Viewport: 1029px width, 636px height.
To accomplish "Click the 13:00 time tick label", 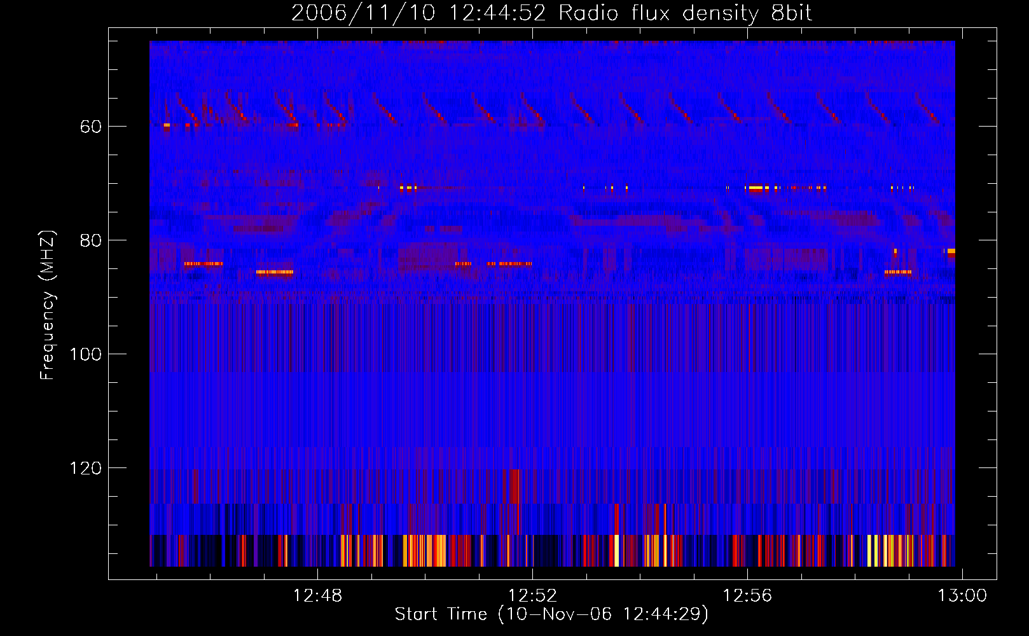I will (x=962, y=596).
